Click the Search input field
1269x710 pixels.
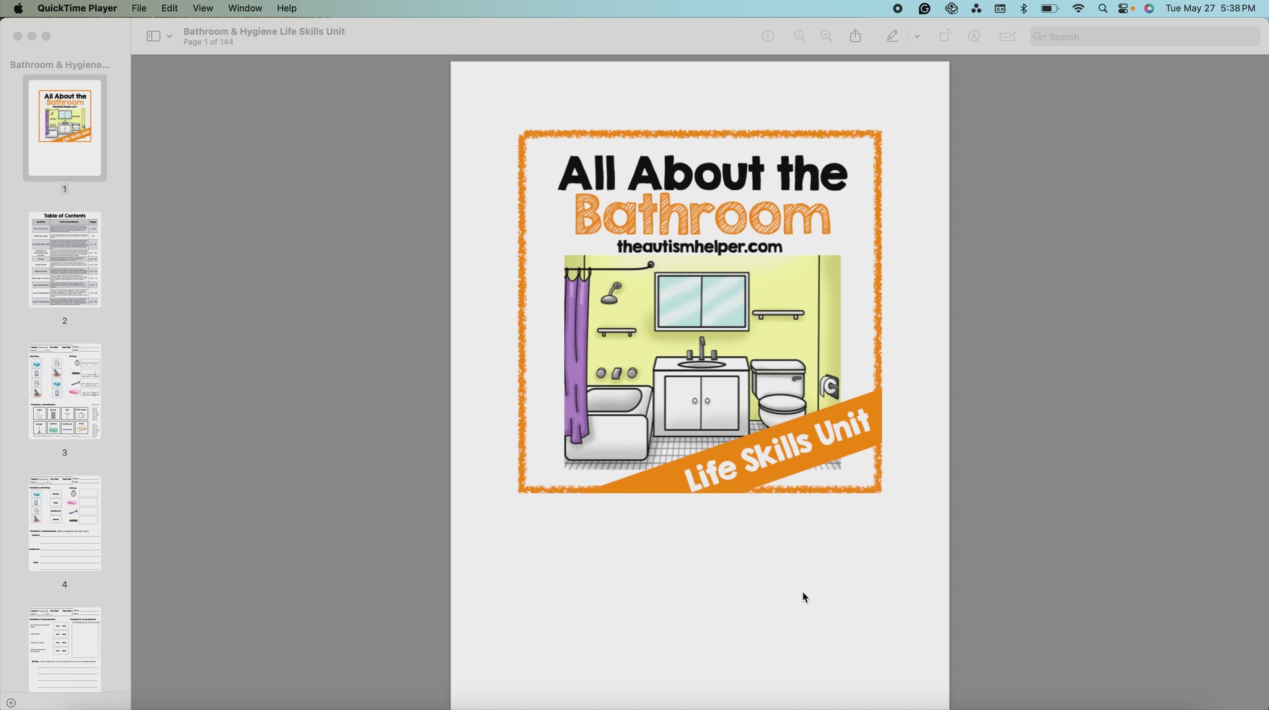(1153, 37)
